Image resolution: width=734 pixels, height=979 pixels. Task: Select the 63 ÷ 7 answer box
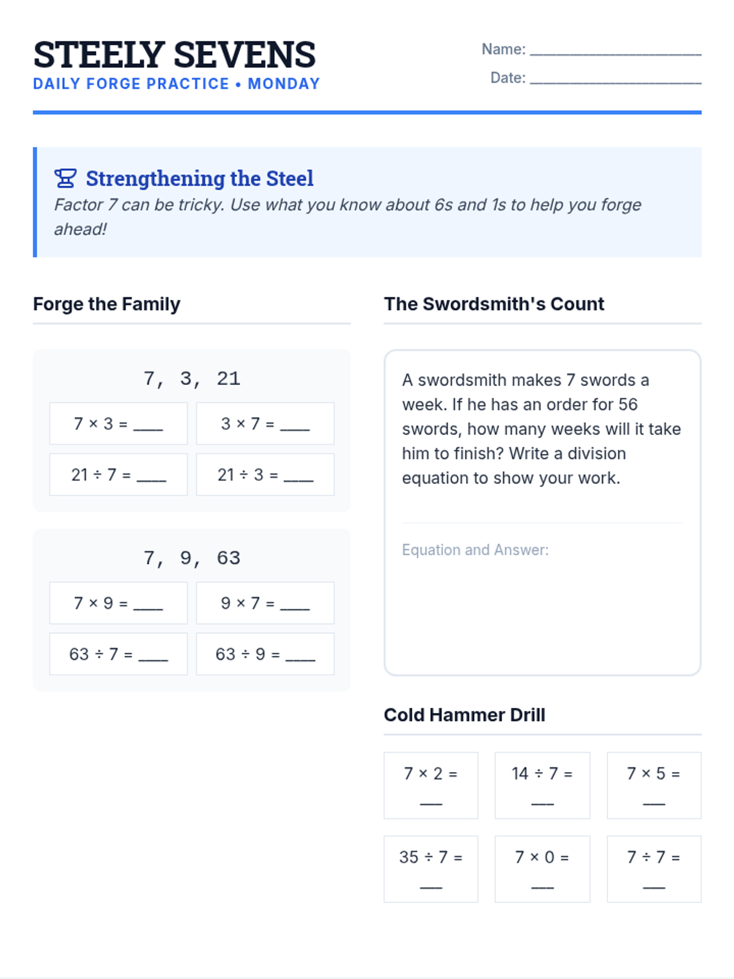coord(118,654)
